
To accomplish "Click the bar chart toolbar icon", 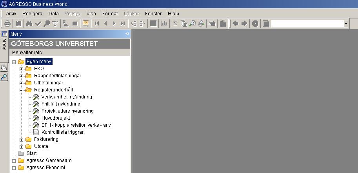I will (x=164, y=24).
